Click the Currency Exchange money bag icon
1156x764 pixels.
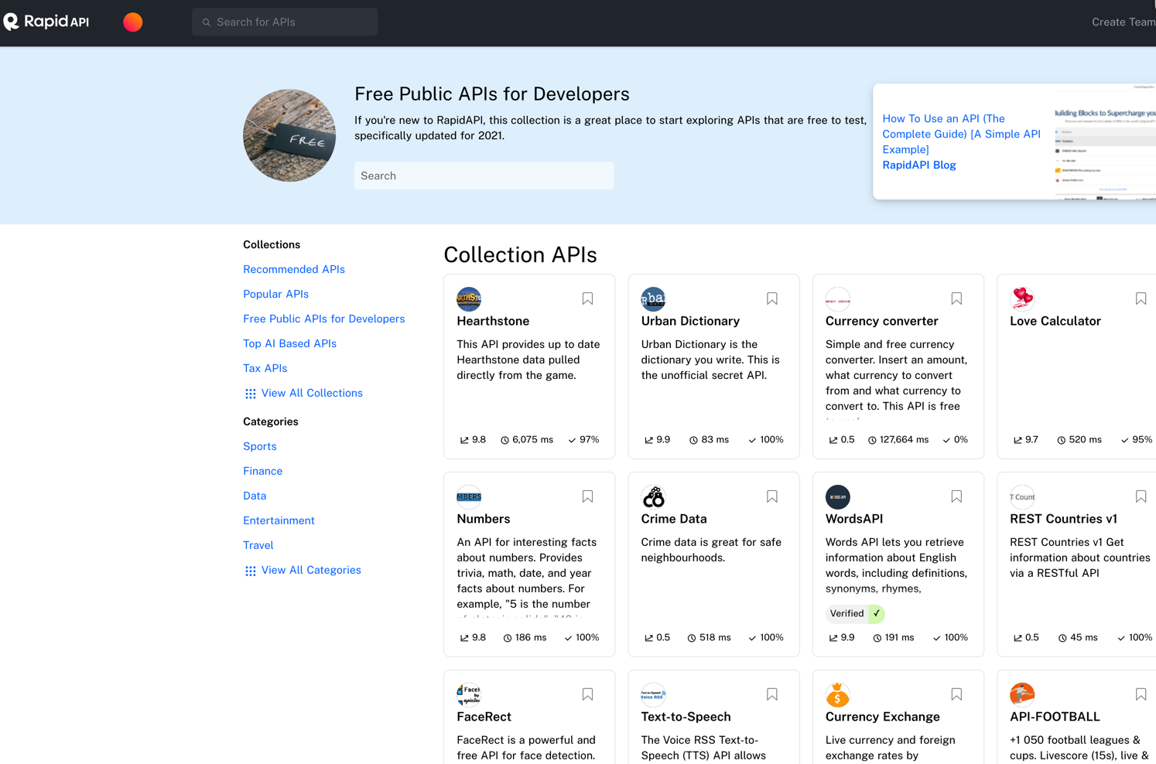click(838, 694)
